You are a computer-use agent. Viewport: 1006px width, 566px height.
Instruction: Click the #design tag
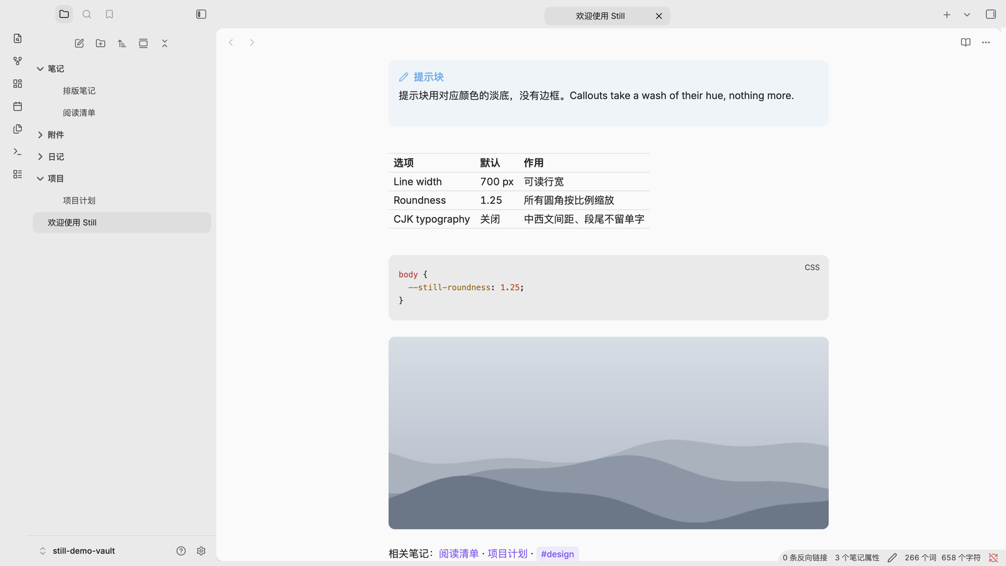(x=558, y=554)
